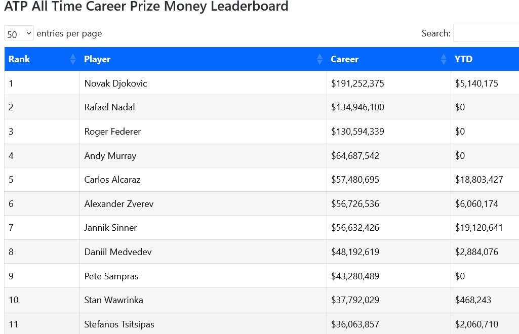Select the Carlos Alcaraz row name
Screen dimensions: 519x334
(112, 180)
